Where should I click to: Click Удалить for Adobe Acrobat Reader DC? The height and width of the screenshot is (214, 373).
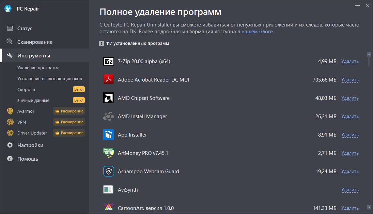(x=350, y=80)
